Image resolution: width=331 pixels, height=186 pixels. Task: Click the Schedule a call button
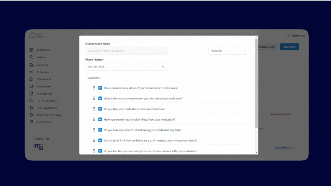point(267,47)
